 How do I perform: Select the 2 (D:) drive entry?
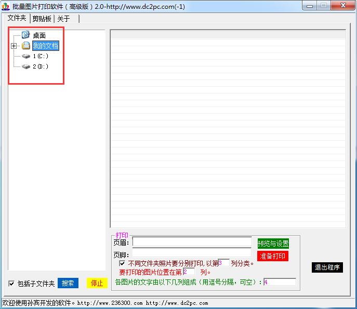[41, 66]
